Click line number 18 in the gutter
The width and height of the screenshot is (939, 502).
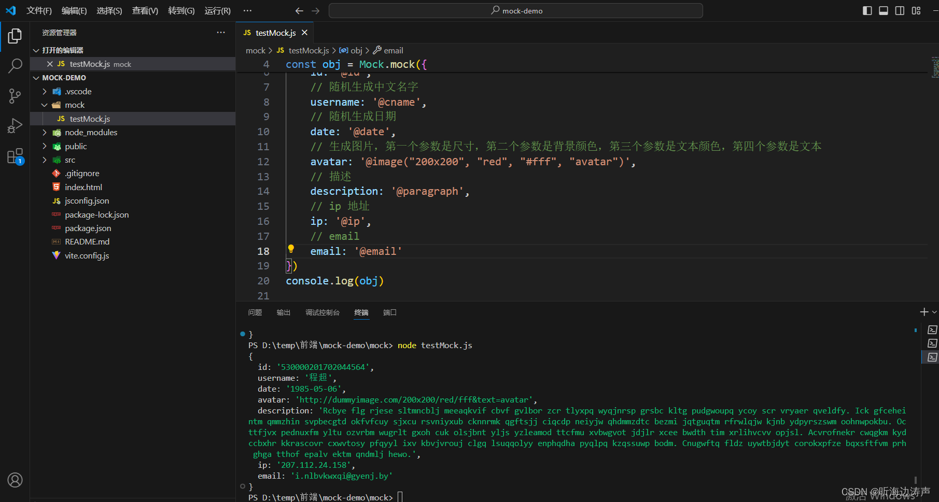point(263,251)
